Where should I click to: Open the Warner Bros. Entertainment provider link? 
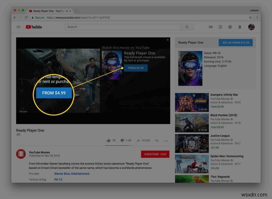tap(72, 173)
